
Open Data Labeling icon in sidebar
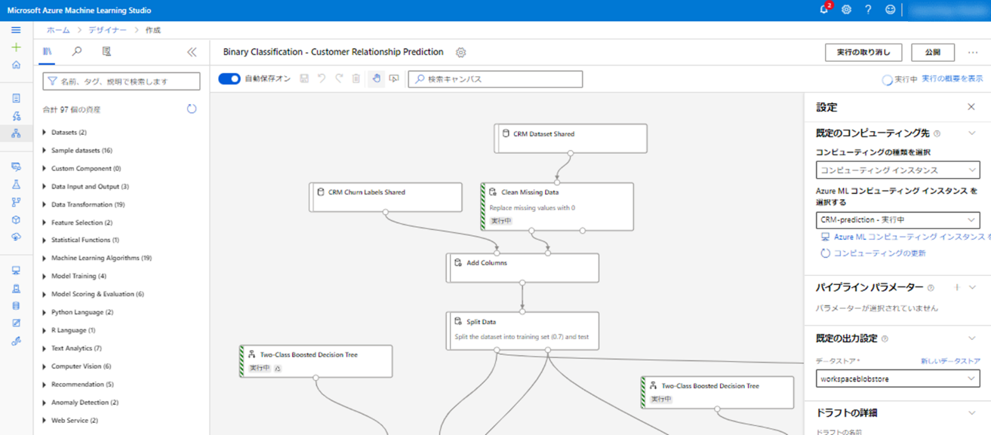(16, 323)
